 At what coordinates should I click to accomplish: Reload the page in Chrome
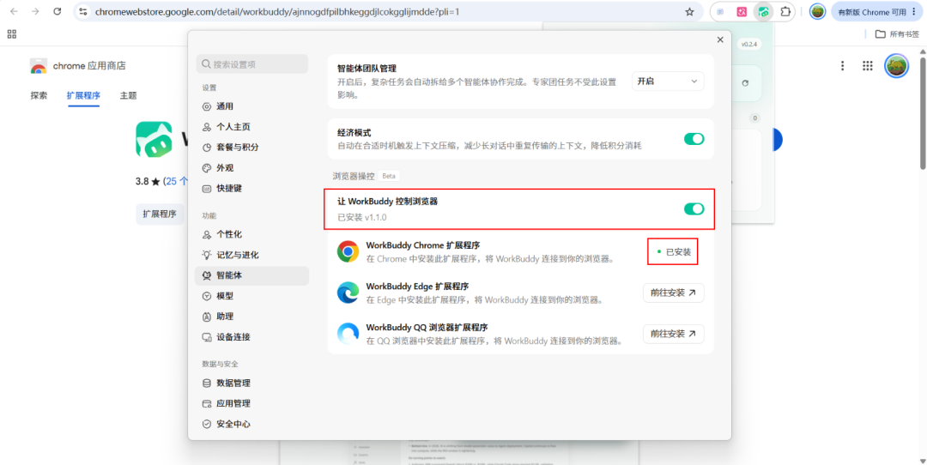(58, 11)
